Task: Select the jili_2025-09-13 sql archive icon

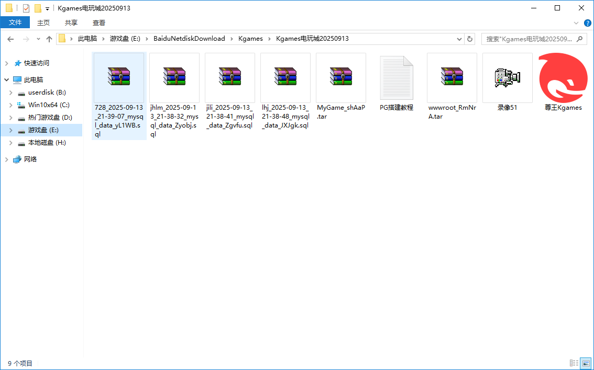Action: (229, 77)
